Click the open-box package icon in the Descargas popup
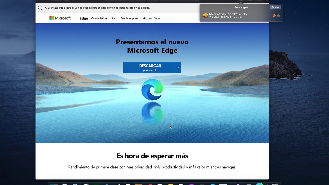The height and width of the screenshot is (185, 329). (x=205, y=15)
